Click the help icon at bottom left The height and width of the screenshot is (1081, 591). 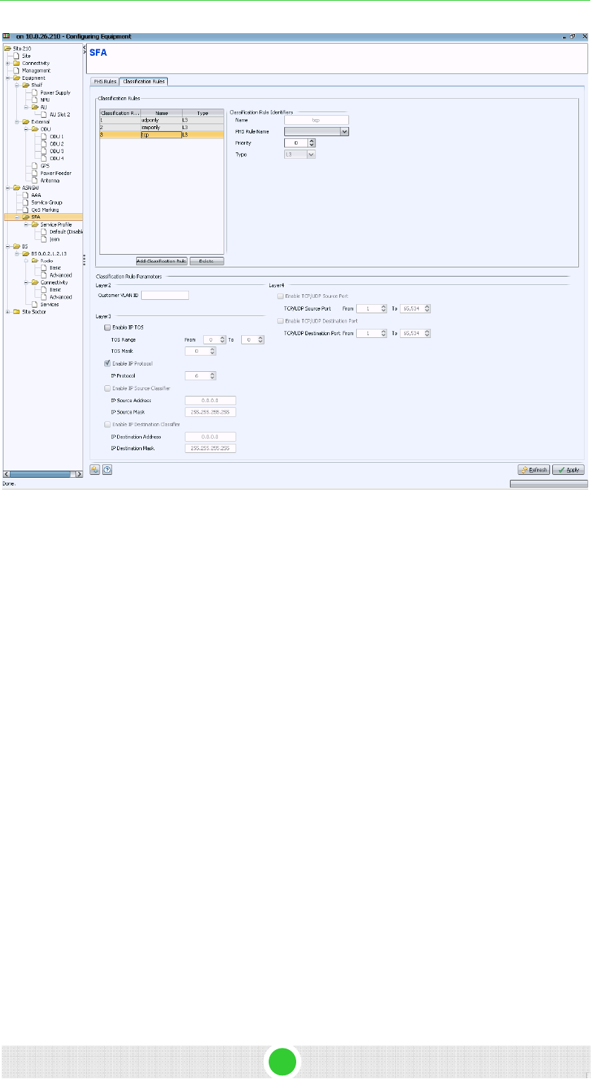(107, 469)
